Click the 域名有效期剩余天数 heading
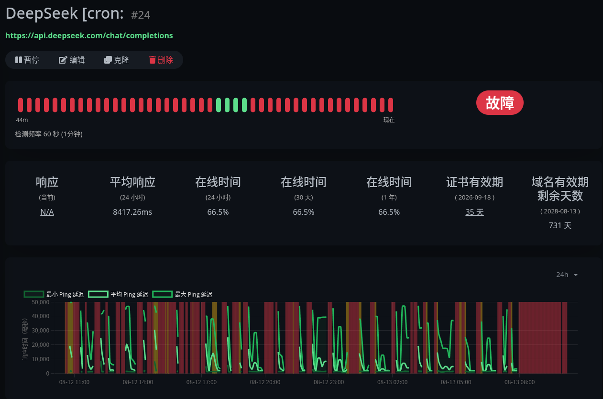This screenshot has height=399, width=603. 560,188
